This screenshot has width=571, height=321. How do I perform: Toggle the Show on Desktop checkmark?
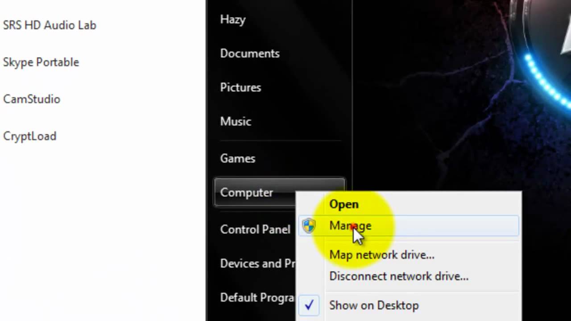click(309, 305)
